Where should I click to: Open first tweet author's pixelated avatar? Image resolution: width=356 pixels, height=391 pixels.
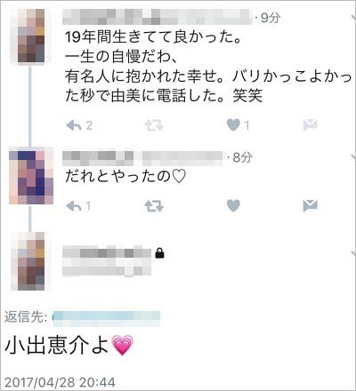coord(31,36)
